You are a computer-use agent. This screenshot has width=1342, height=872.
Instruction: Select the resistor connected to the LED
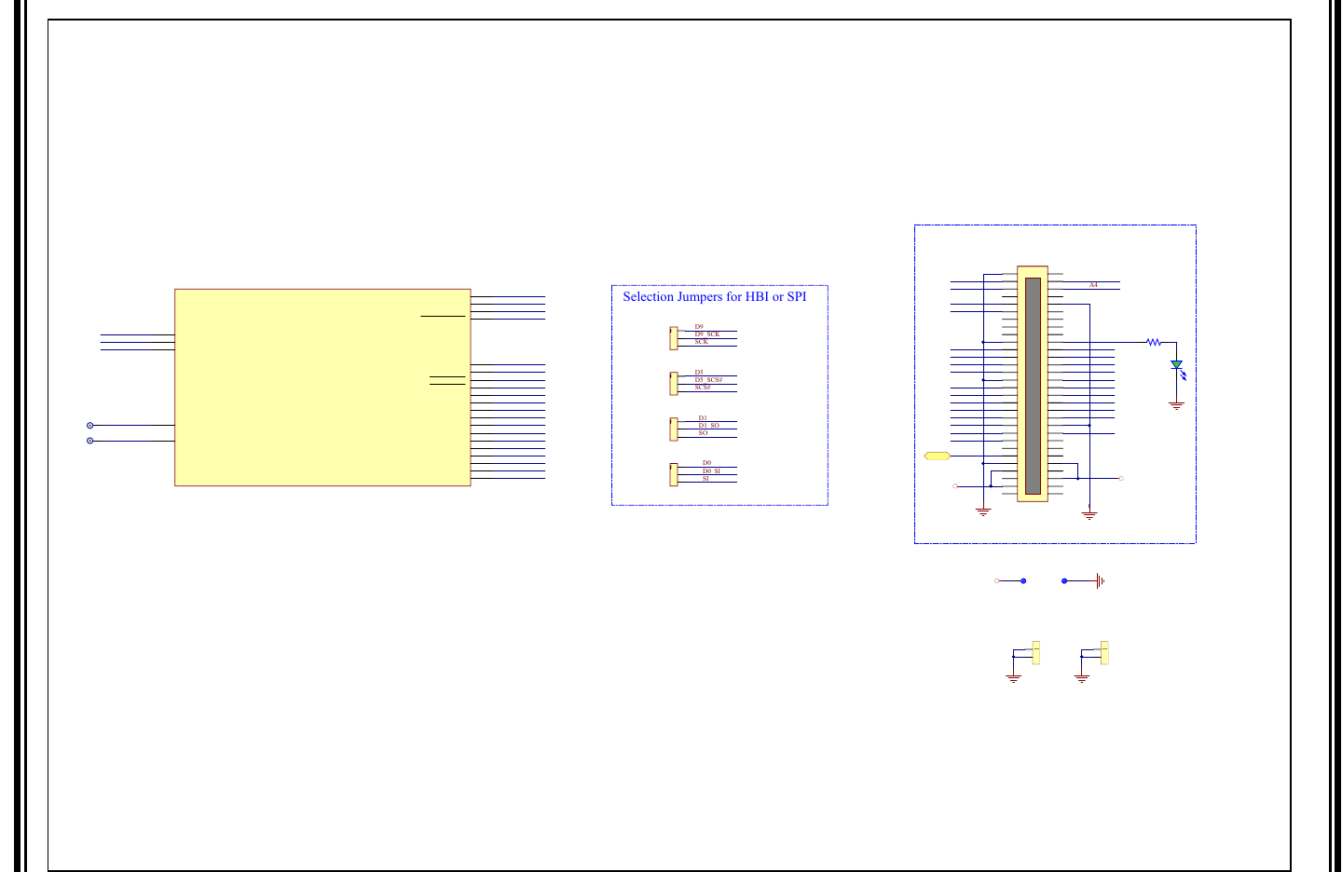point(1154,342)
